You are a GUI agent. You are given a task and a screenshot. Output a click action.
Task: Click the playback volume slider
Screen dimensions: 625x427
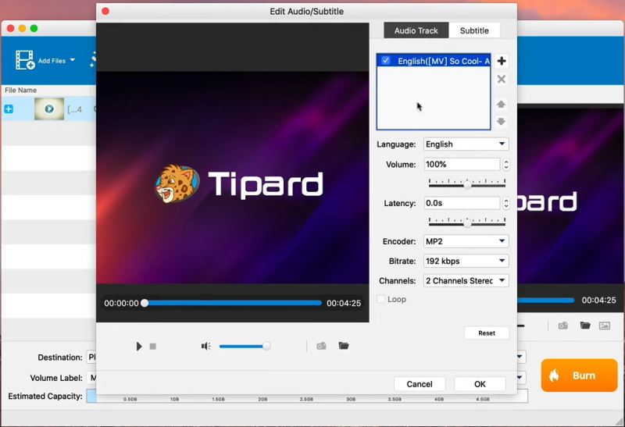click(x=245, y=346)
